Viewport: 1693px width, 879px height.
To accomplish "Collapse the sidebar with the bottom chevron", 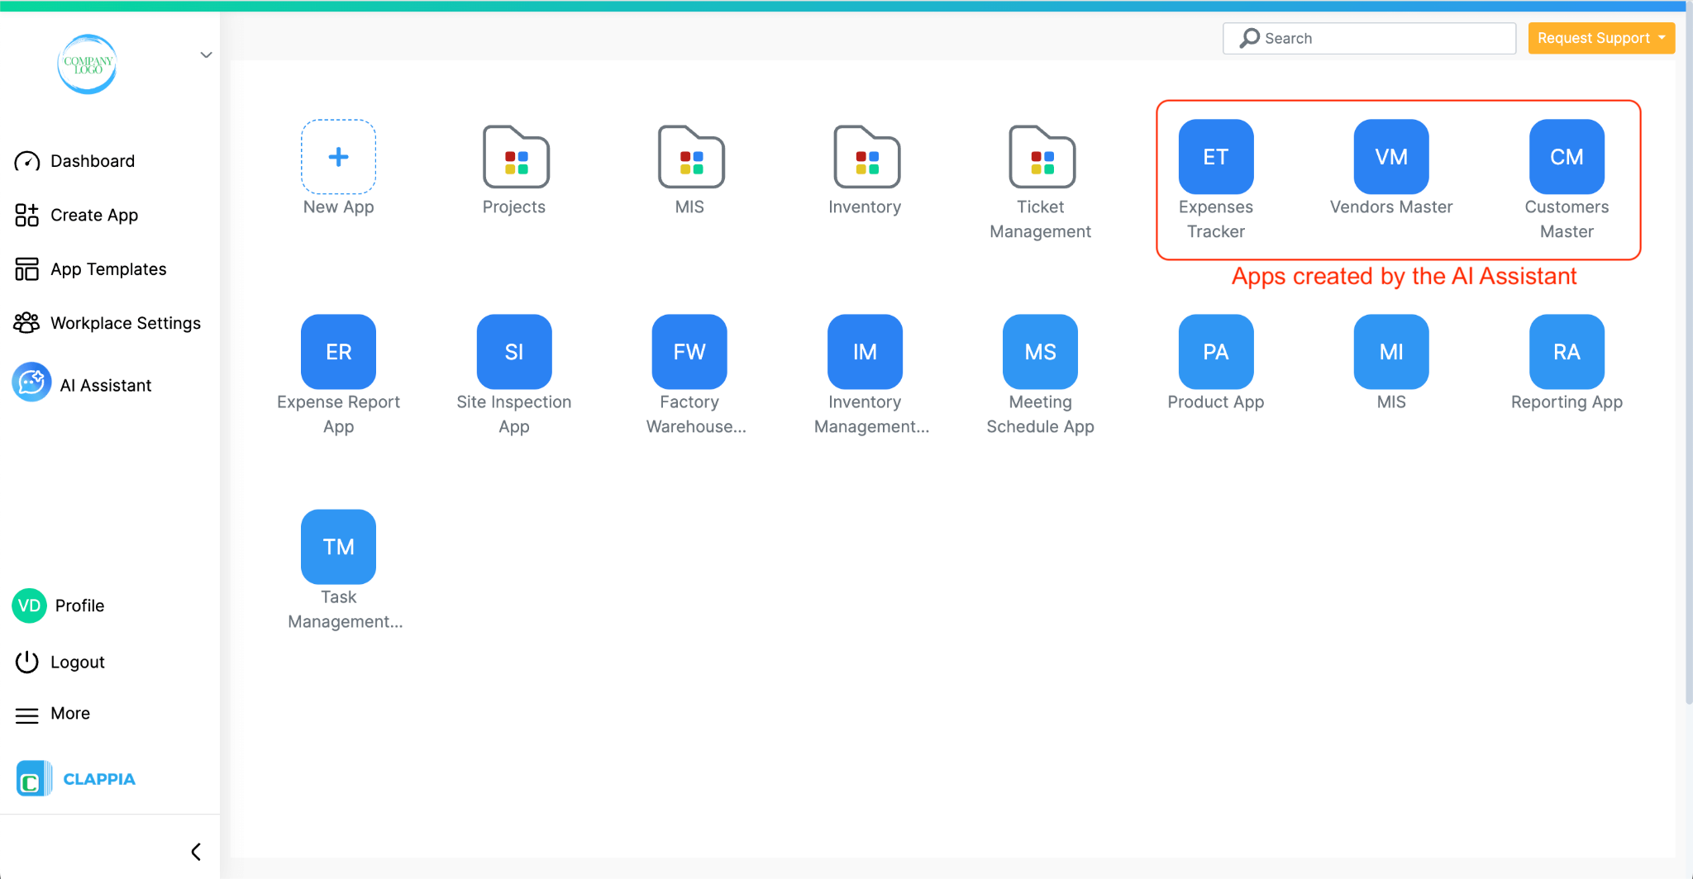I will click(196, 851).
